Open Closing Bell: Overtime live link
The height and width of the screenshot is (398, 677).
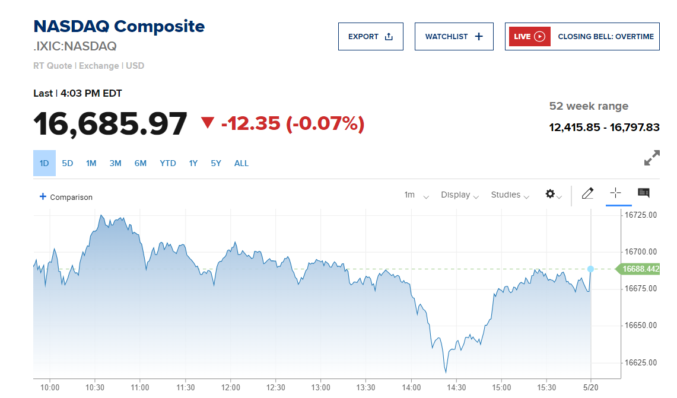tap(605, 37)
